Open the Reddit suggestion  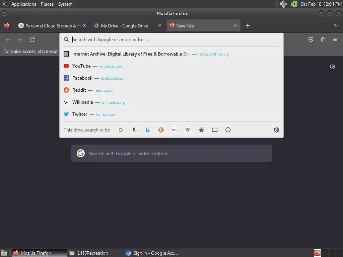pos(171,90)
